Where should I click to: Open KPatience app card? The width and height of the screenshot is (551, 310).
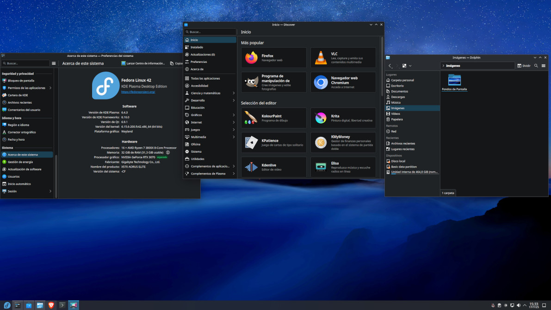click(x=273, y=143)
